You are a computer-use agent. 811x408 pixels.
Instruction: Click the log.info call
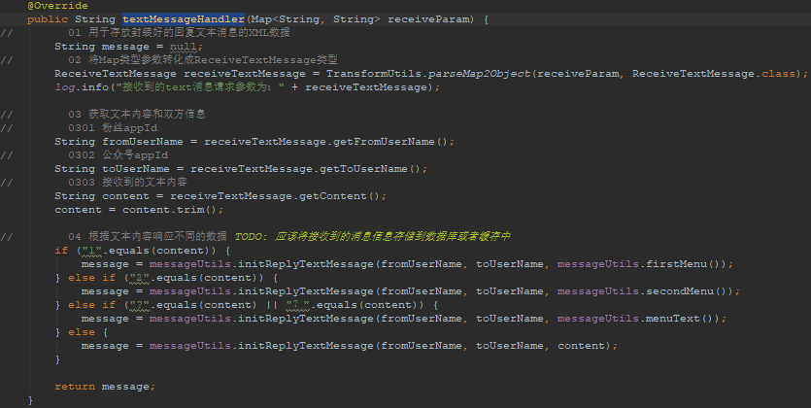[x=82, y=87]
